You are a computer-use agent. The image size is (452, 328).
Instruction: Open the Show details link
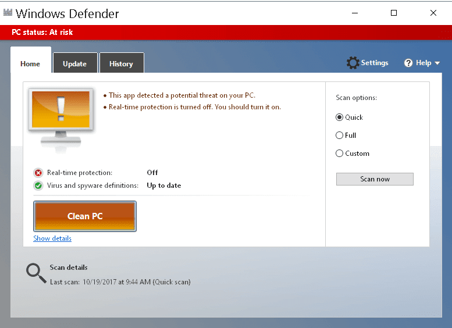[52, 238]
